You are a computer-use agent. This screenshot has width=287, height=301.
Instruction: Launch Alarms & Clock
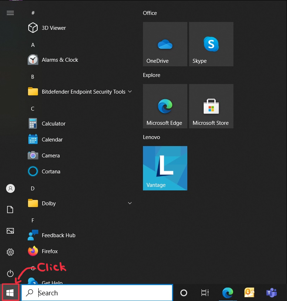pyautogui.click(x=53, y=60)
